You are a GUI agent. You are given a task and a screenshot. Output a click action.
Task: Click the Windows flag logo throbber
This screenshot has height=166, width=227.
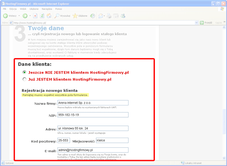tap(222, 9)
